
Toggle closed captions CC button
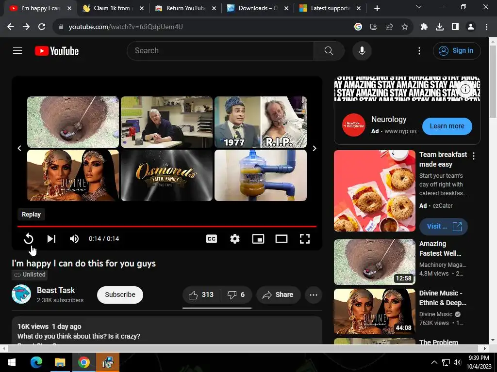[x=212, y=239]
